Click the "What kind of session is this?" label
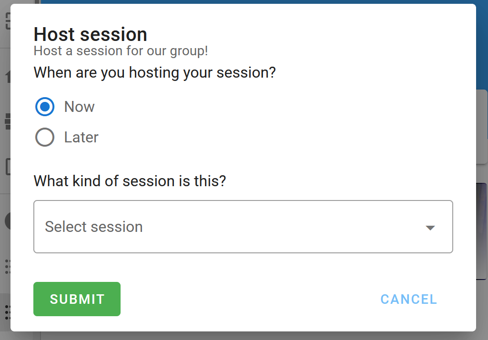The image size is (488, 340). [130, 181]
